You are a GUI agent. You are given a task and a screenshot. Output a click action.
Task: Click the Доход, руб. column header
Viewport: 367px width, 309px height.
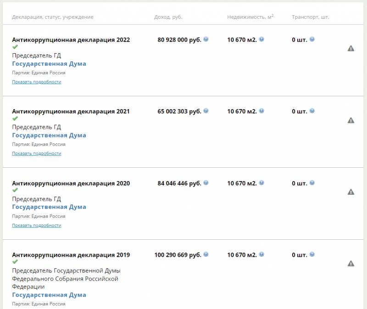168,17
